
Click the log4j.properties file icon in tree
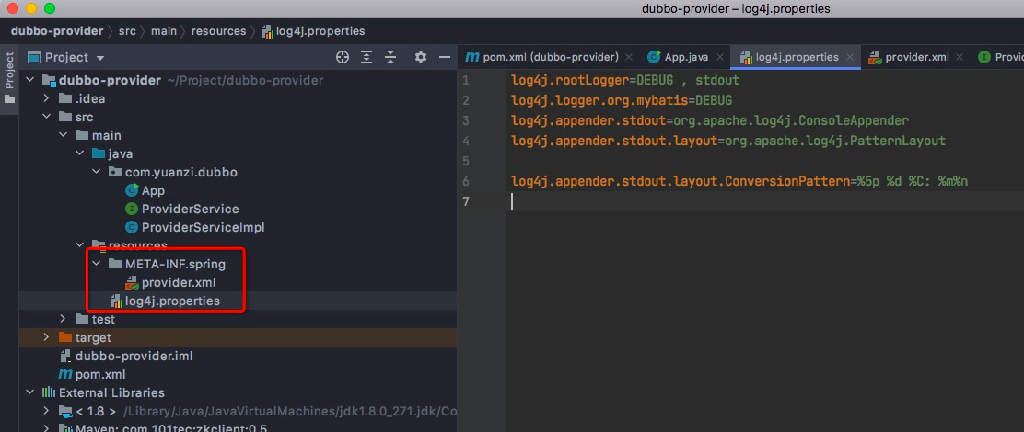tap(116, 301)
